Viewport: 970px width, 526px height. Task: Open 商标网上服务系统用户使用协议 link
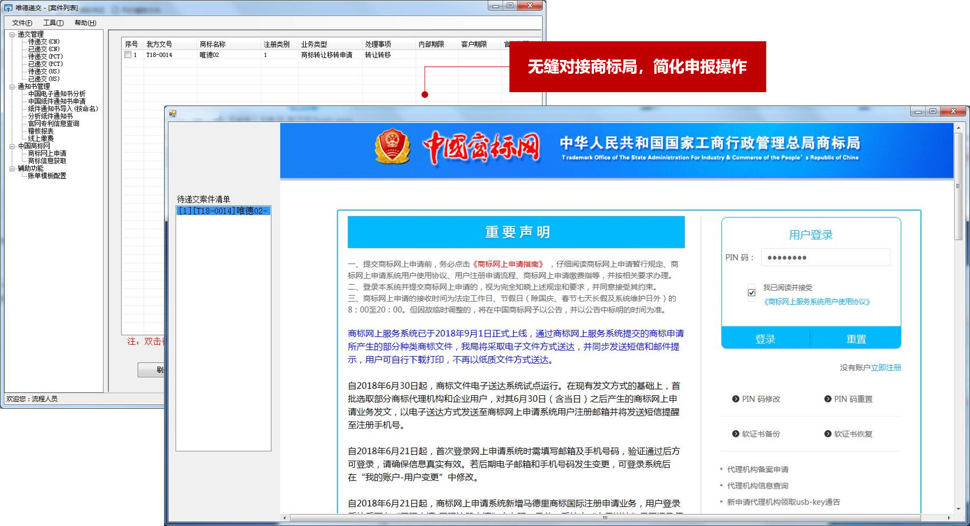[816, 302]
